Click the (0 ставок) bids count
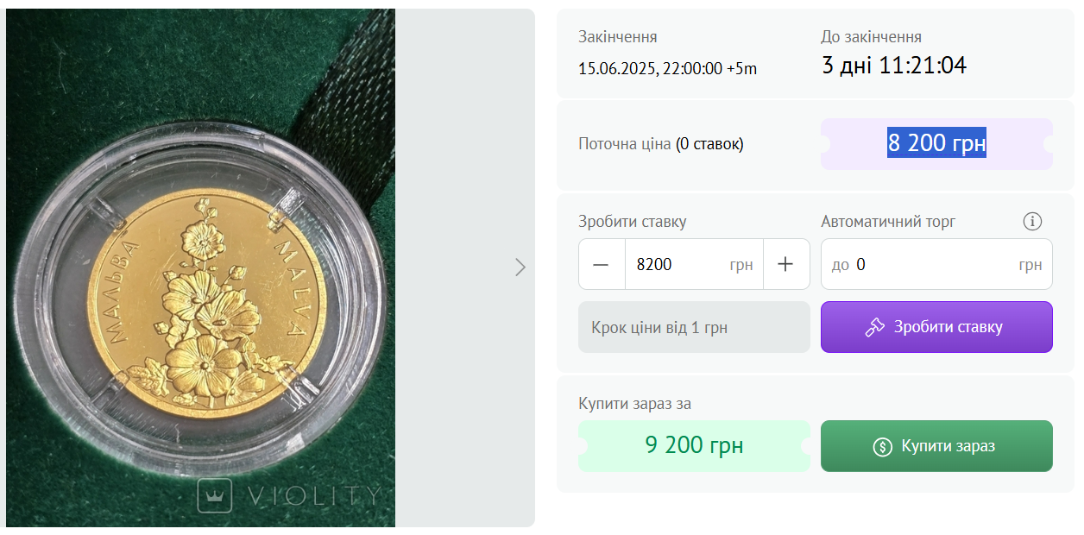The image size is (1084, 535). pyautogui.click(x=709, y=144)
